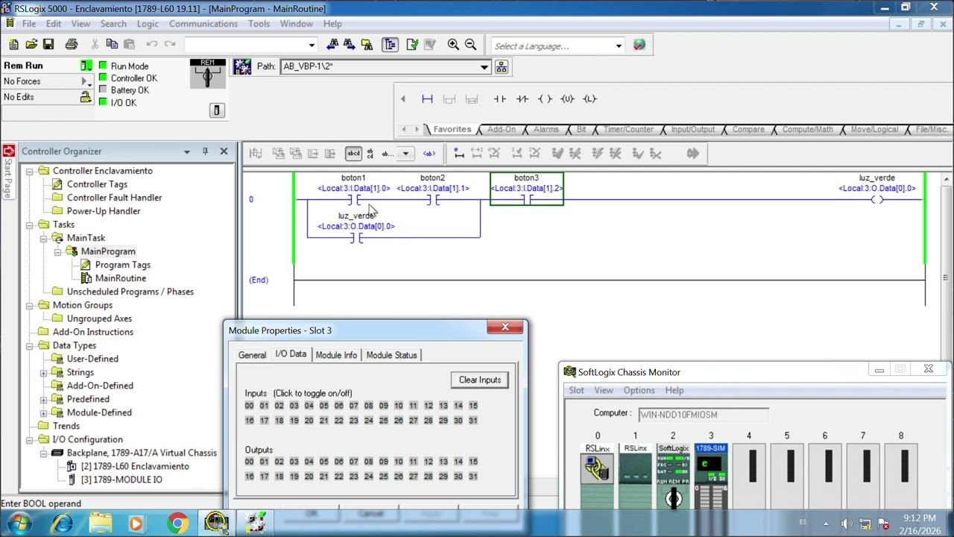Create a new project with New icon
954x537 pixels.
coord(13,45)
